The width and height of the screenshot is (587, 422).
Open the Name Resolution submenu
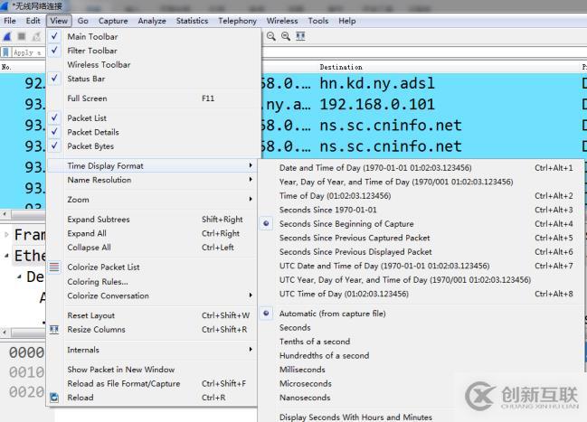point(152,180)
